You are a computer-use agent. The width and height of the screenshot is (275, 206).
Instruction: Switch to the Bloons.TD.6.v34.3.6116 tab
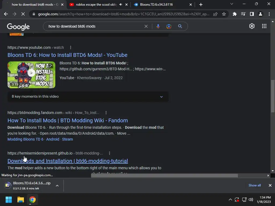pyautogui.click(x=157, y=5)
